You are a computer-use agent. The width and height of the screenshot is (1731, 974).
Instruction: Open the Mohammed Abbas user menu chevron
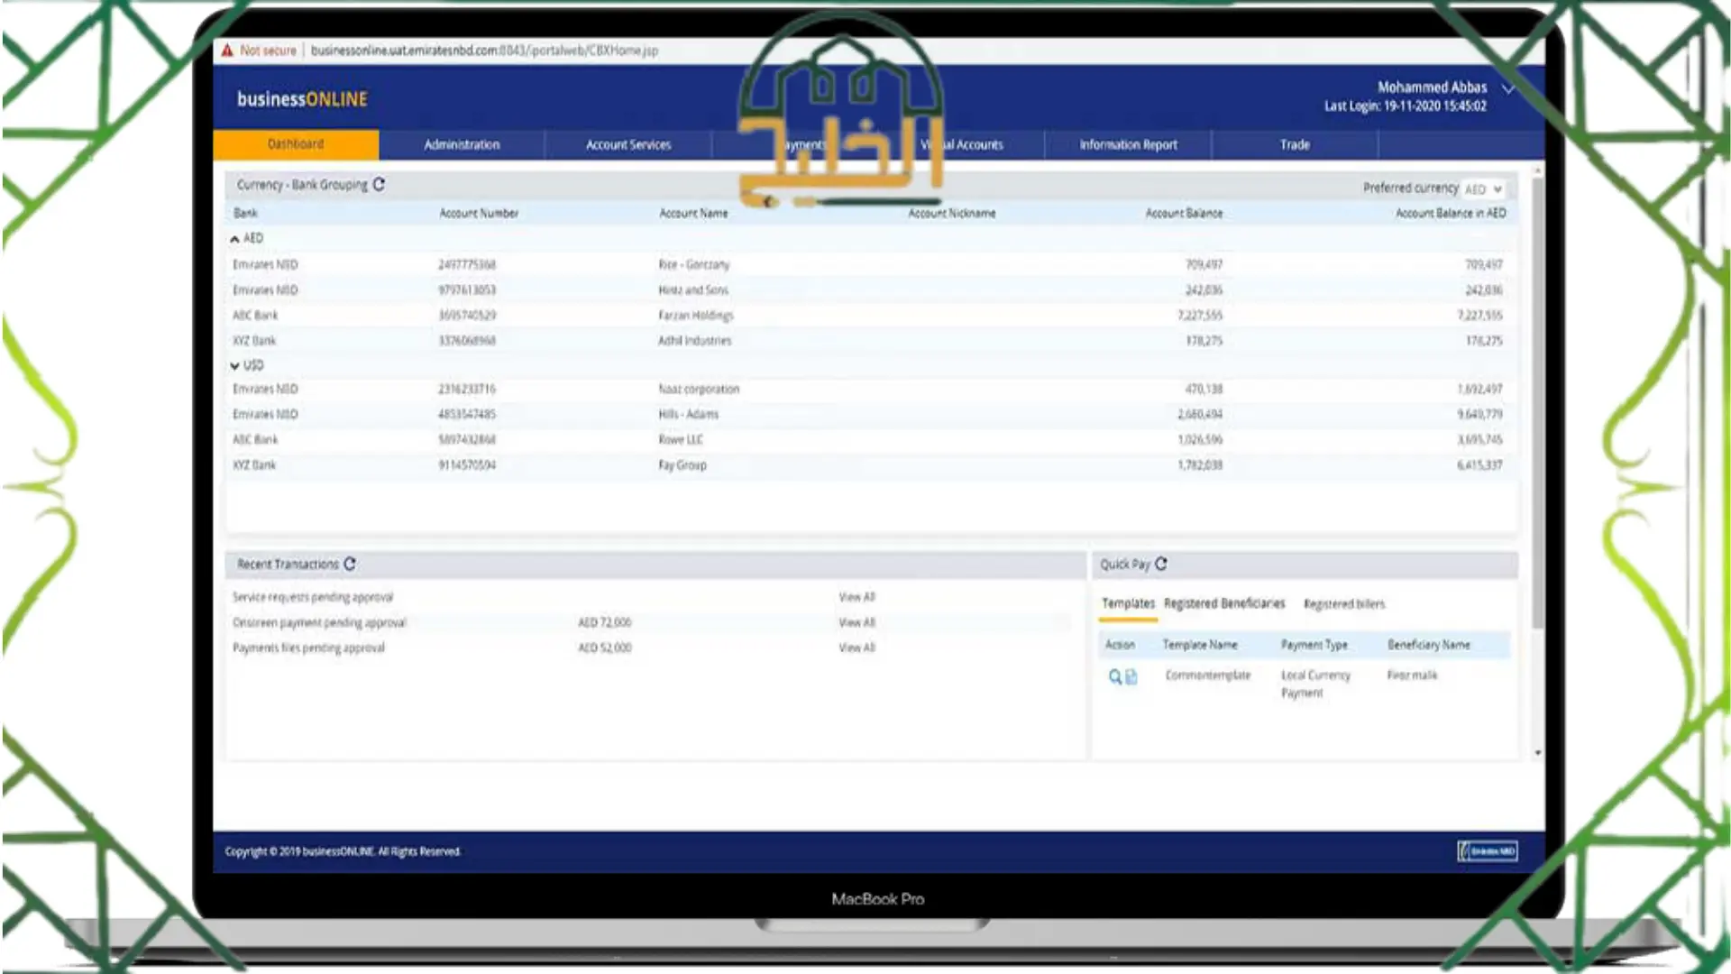[1508, 88]
